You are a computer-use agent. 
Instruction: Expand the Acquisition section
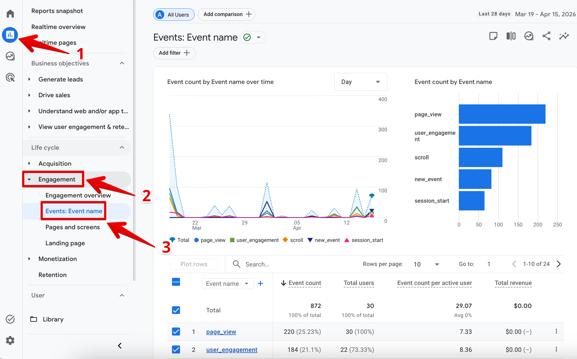(55, 163)
